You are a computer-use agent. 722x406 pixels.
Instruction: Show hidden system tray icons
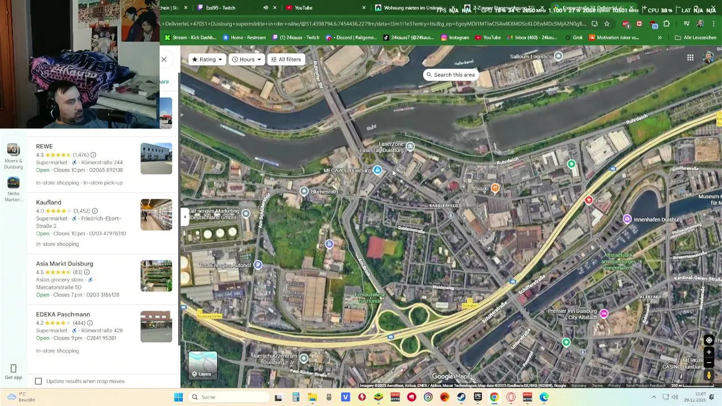click(x=654, y=397)
